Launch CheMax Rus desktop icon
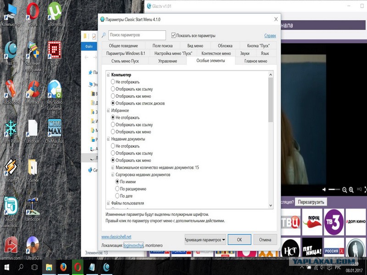The height and width of the screenshot is (275, 367). 55,131
